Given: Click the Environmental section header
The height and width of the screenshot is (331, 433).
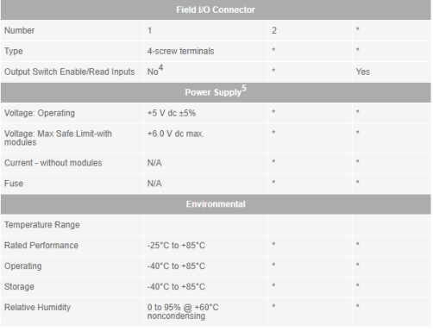Looking at the screenshot, I should [x=216, y=204].
